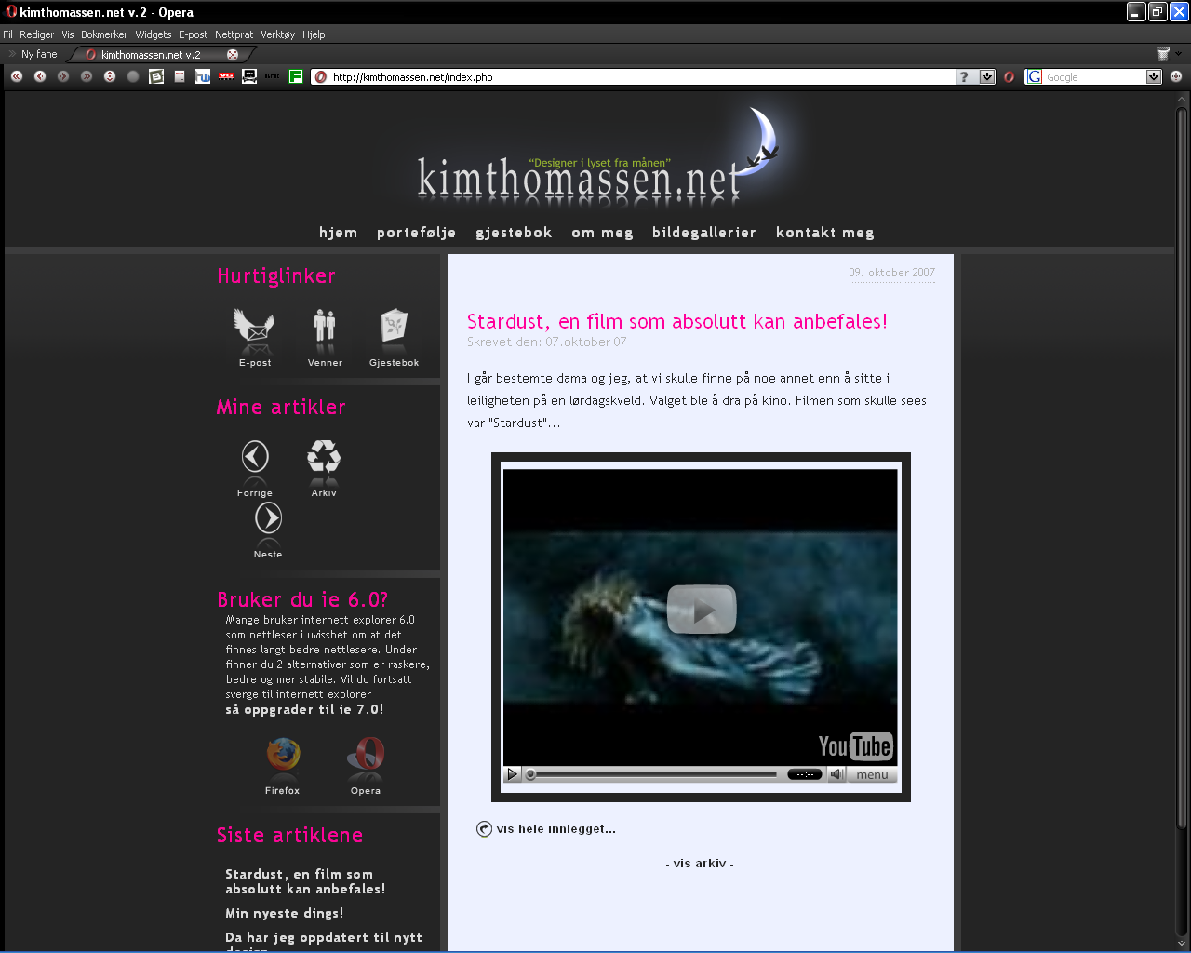The height and width of the screenshot is (953, 1191).
Task: Click the Opera browser icon in sidebar
Action: (366, 755)
